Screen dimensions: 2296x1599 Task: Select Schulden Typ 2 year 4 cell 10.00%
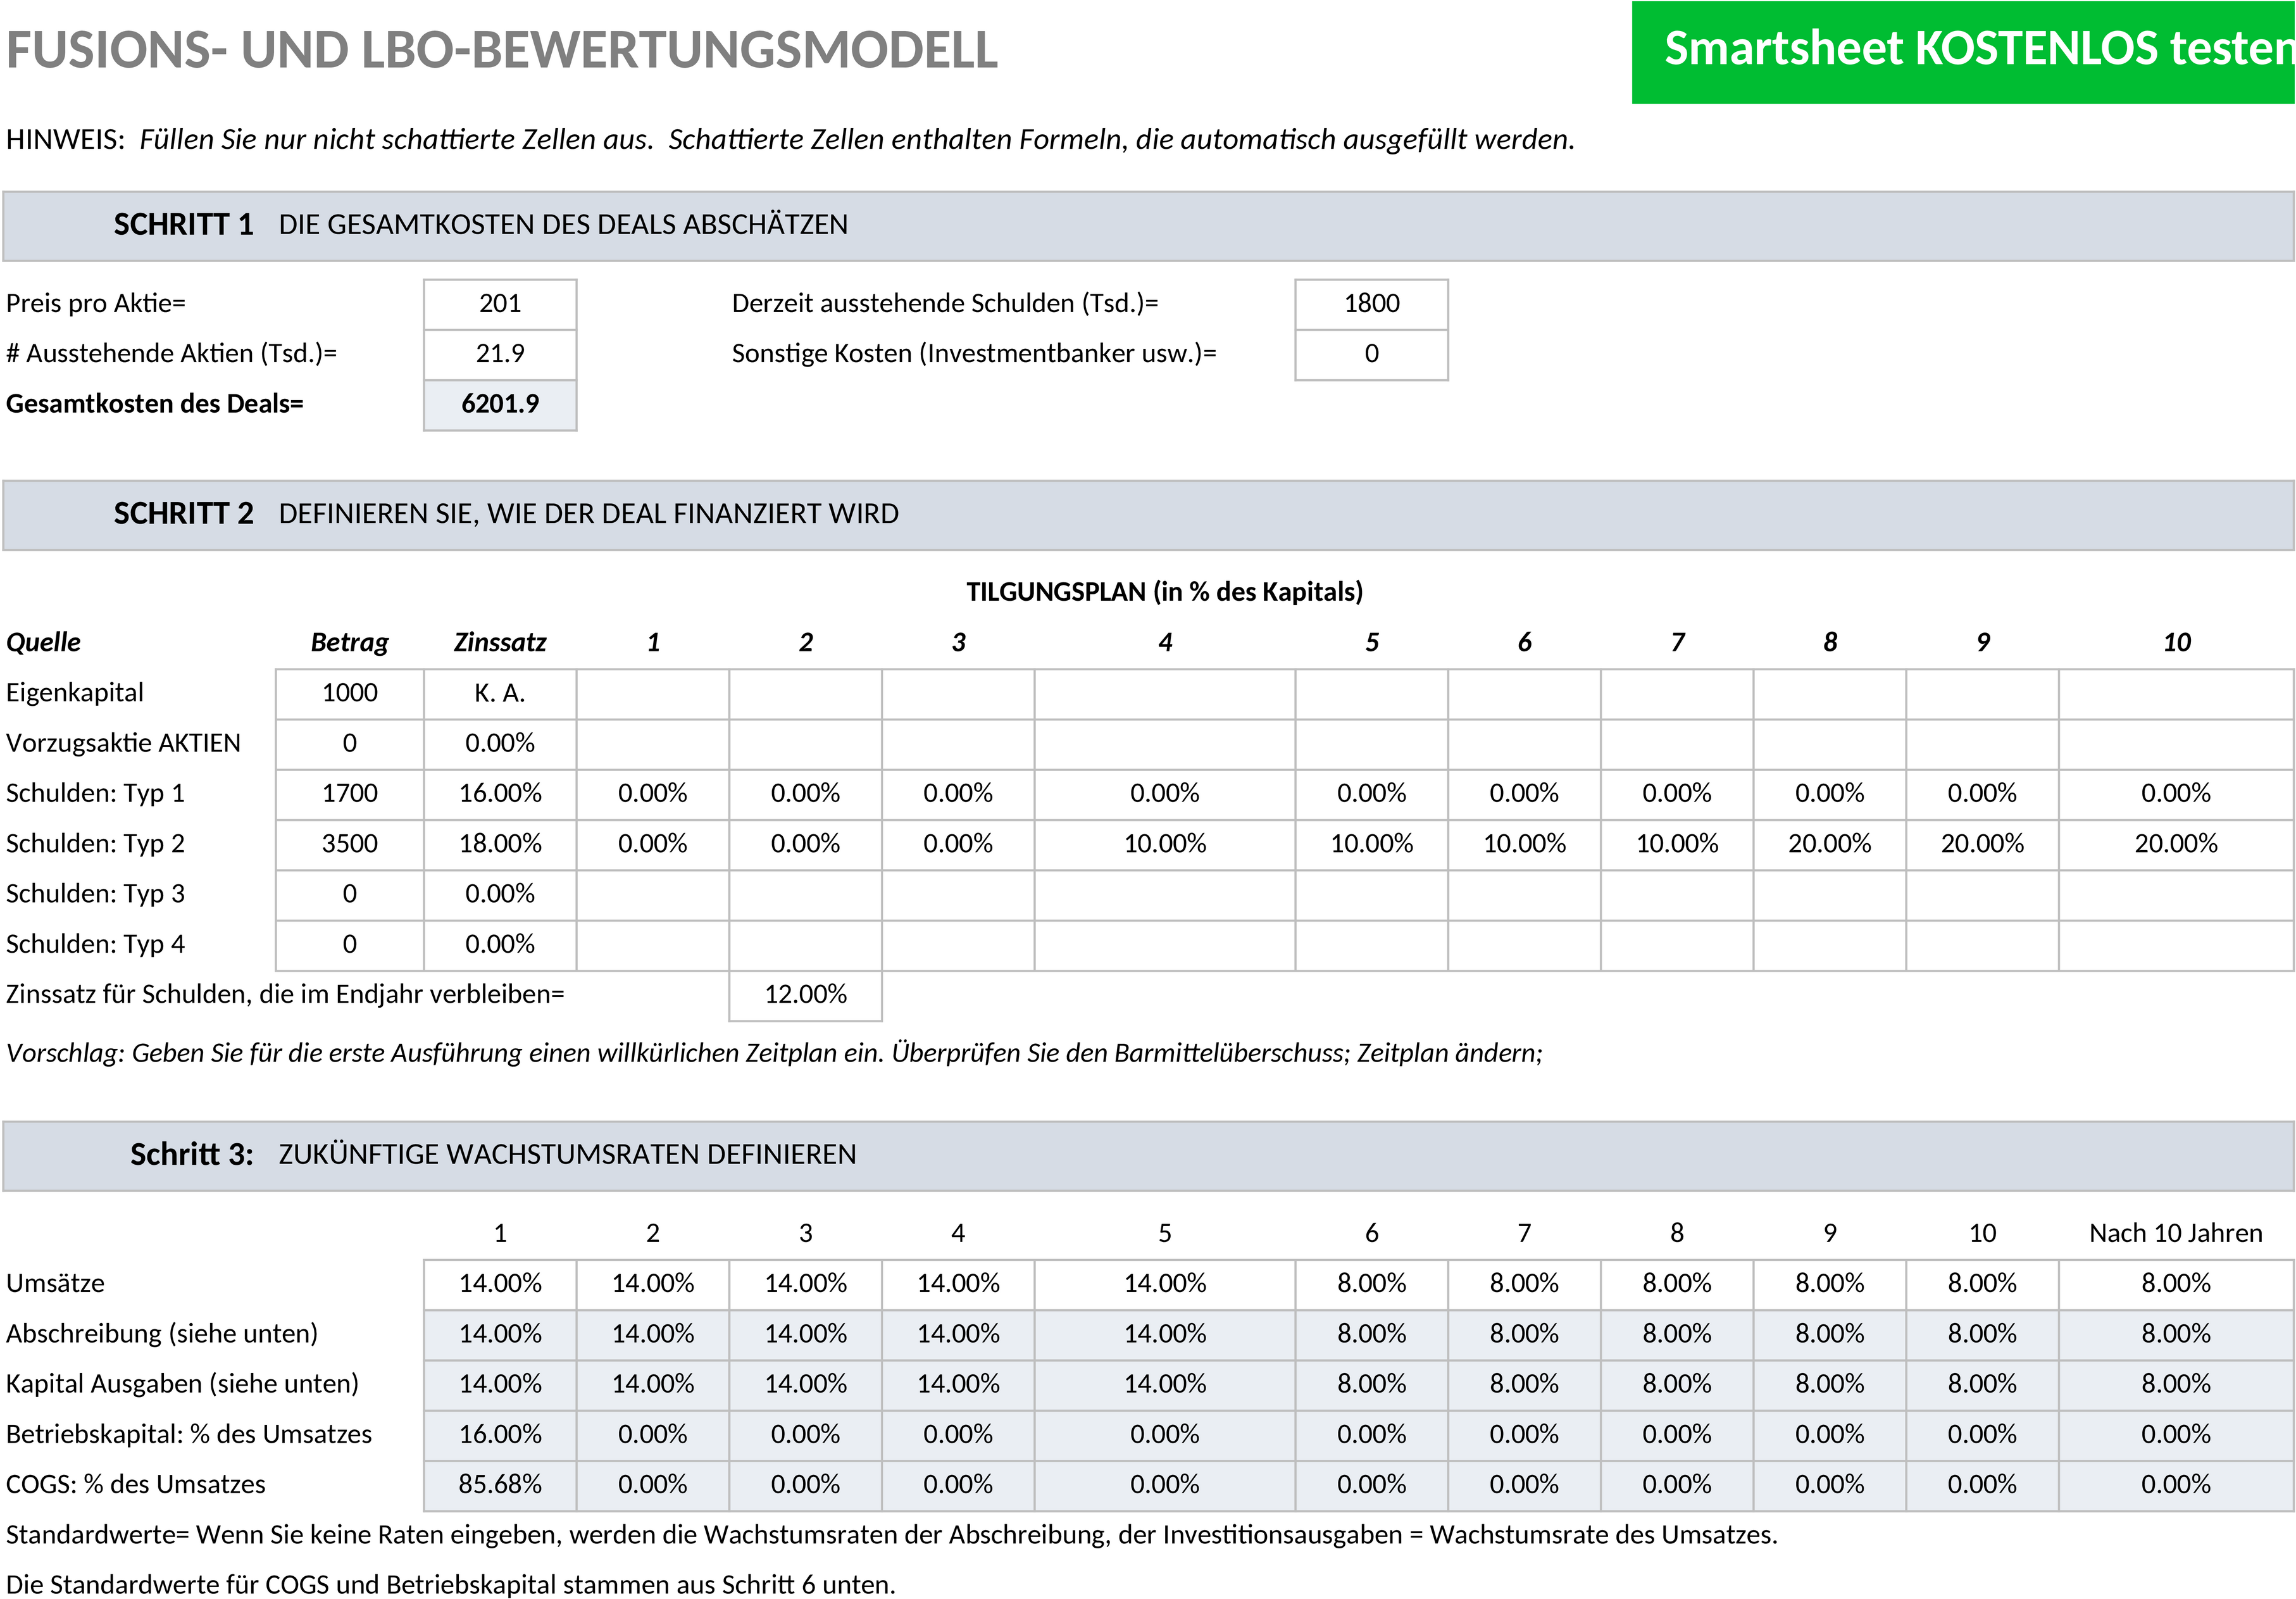coord(1165,844)
